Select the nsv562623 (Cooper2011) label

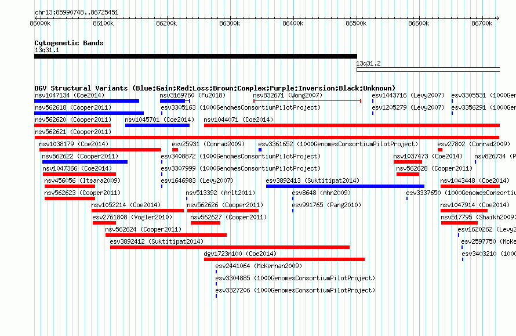tap(82, 193)
